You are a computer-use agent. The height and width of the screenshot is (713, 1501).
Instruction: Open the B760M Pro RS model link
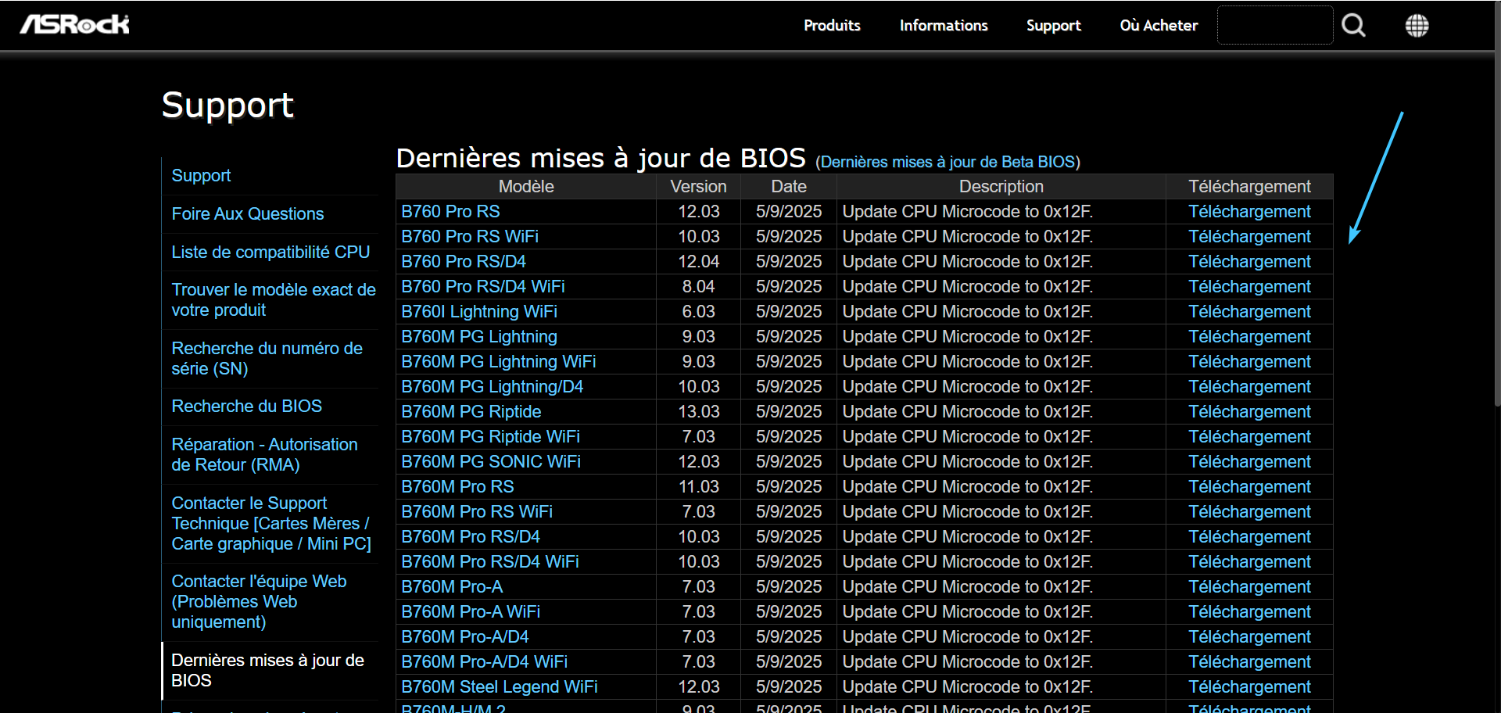457,487
